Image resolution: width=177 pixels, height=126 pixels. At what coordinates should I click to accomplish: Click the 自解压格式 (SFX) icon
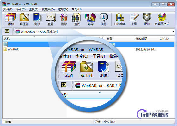(162, 19)
